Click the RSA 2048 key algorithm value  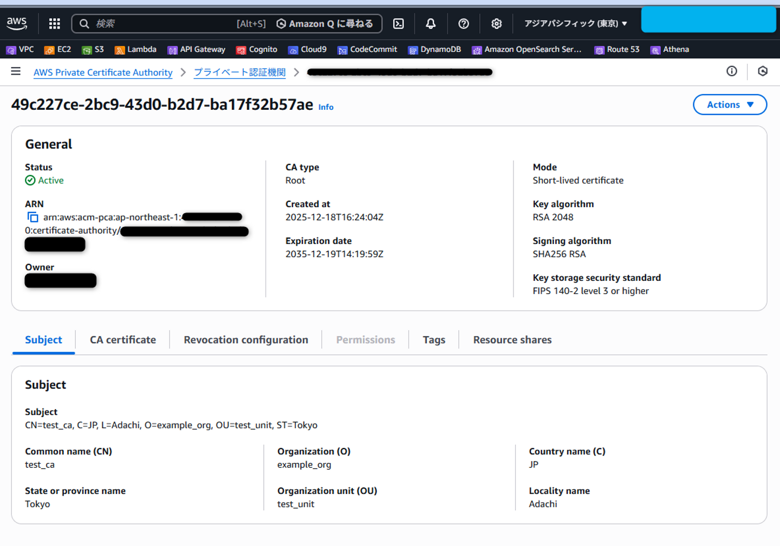(x=553, y=217)
